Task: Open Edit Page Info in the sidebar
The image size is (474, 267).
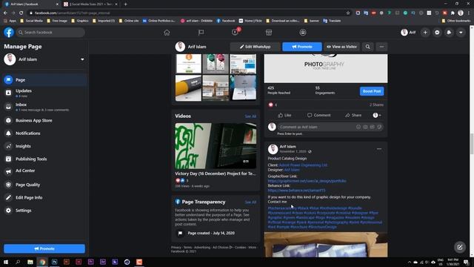Action: [44, 197]
